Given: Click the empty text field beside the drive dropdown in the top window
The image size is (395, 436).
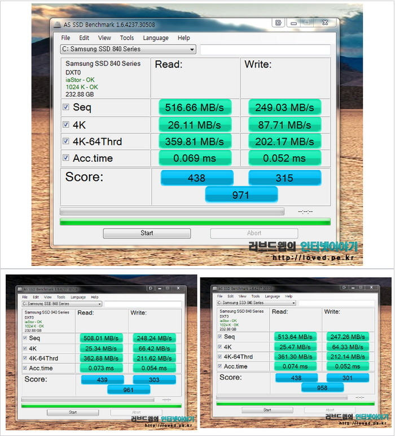Looking at the screenshot, I should pyautogui.click(x=265, y=50).
